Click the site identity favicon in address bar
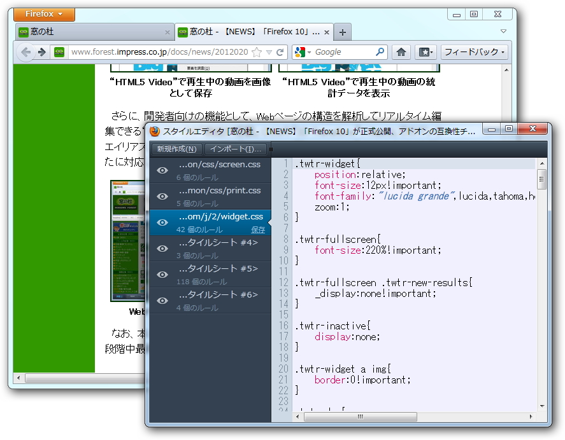This screenshot has height=440, width=565. click(59, 52)
